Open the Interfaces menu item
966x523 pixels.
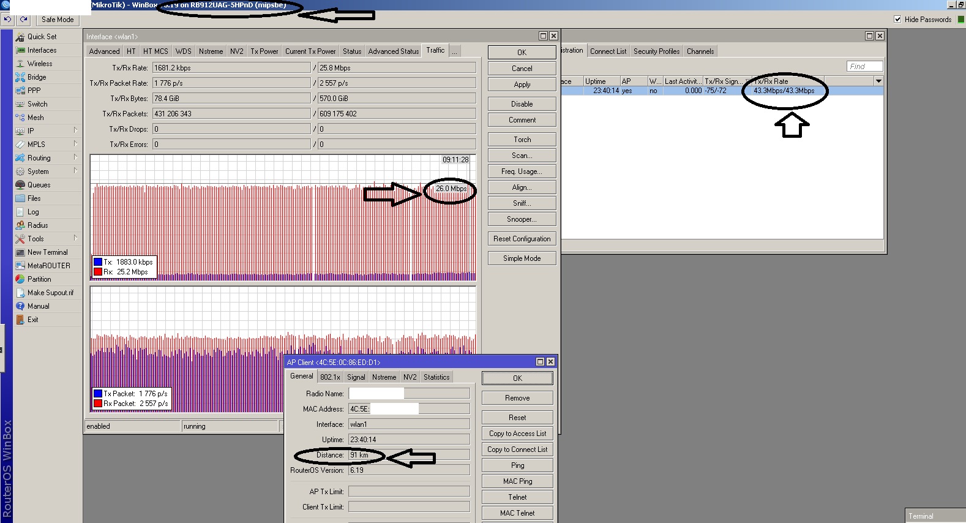42,50
